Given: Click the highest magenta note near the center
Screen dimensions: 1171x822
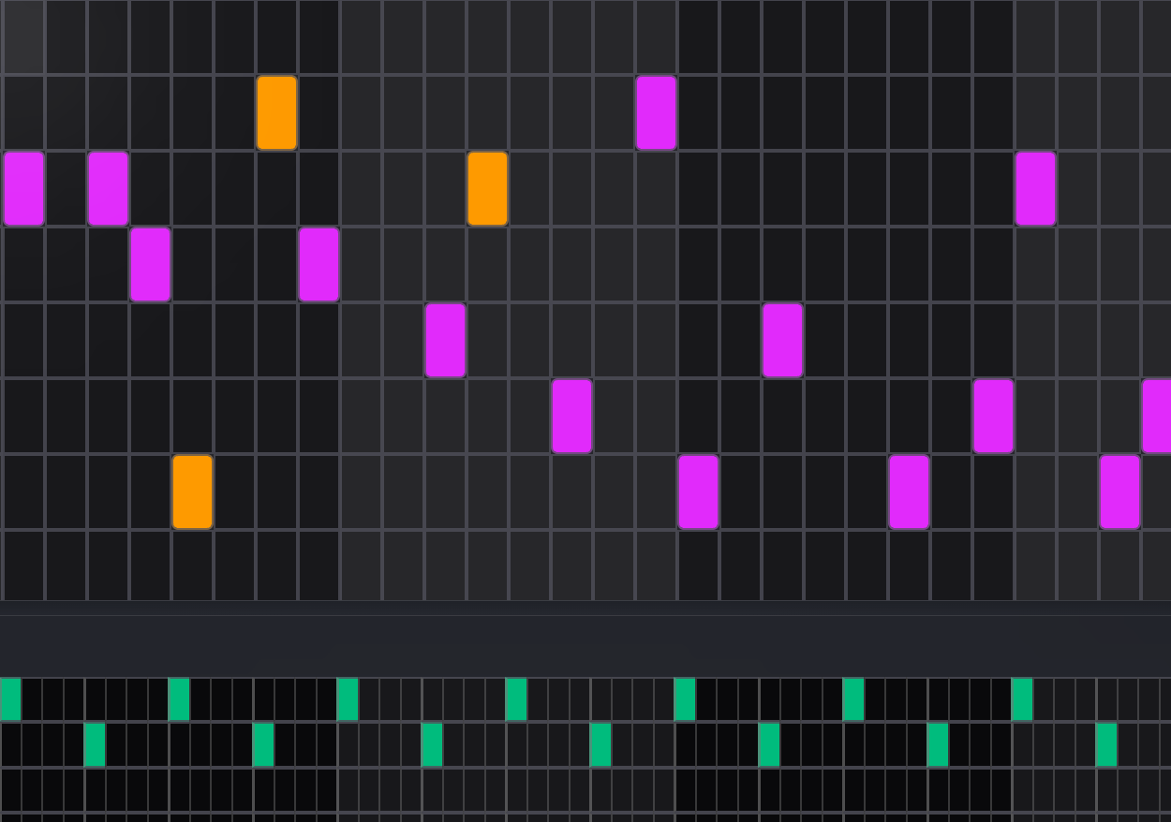Looking at the screenshot, I should (x=656, y=110).
